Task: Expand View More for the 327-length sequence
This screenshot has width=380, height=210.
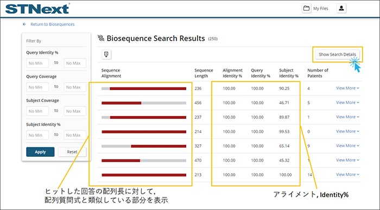Action: coord(347,146)
